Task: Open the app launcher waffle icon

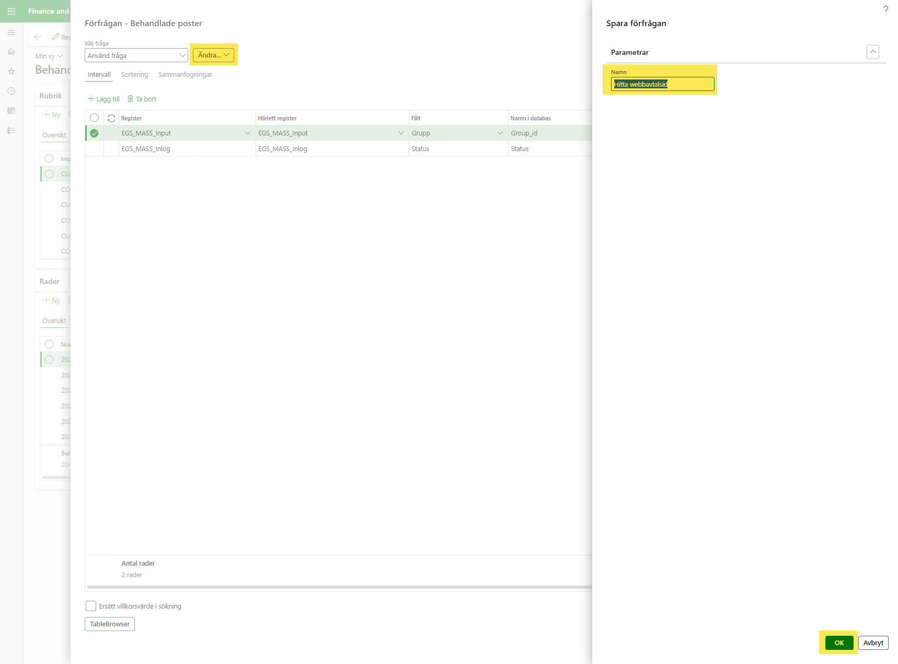Action: tap(11, 11)
